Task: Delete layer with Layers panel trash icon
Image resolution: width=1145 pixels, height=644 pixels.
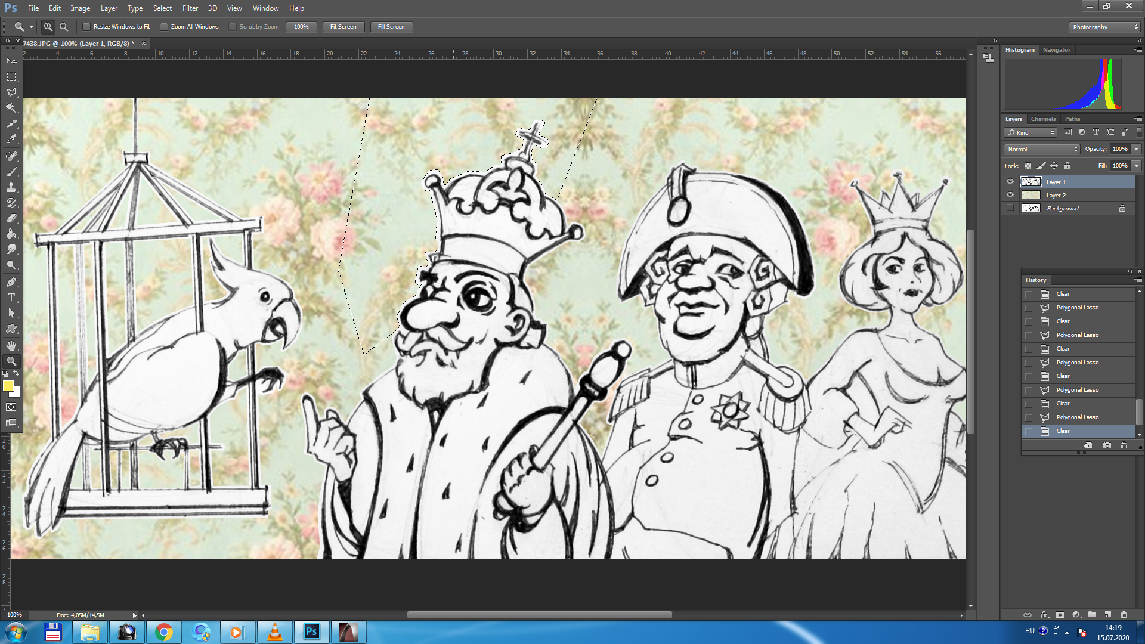Action: (1124, 615)
